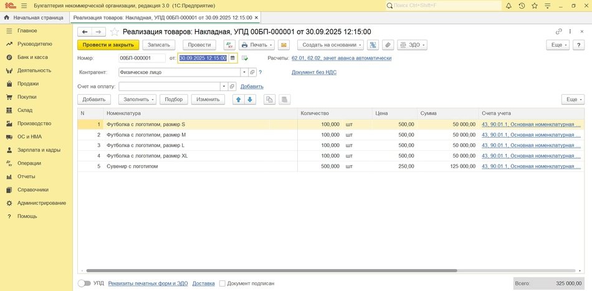Switch to Начальная страница tab
This screenshot has width=592, height=291.
click(x=34, y=17)
